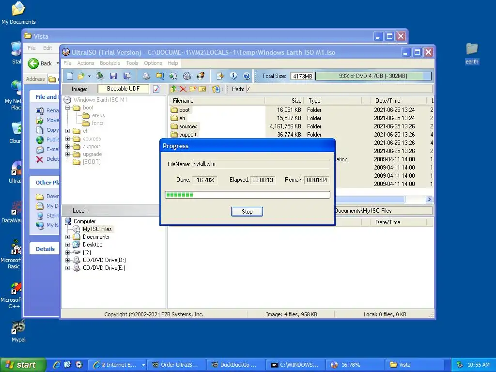
Task: Expand Documents in Local tree
Action: [x=68, y=237]
